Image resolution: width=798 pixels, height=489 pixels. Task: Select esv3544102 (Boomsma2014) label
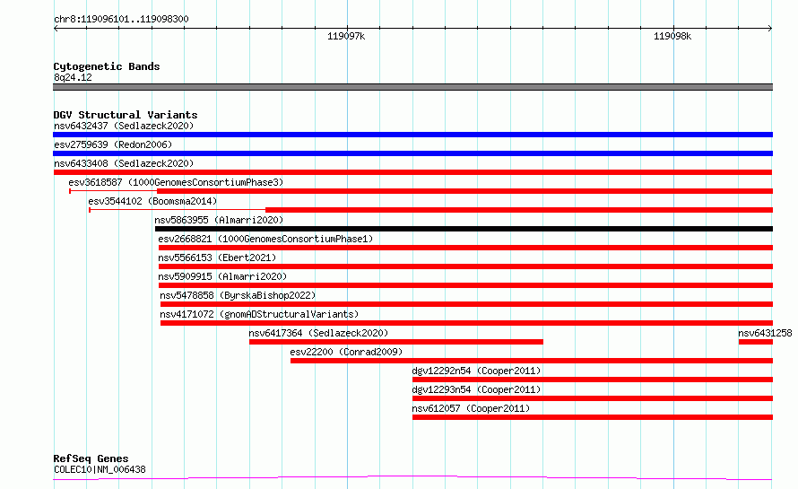pyautogui.click(x=152, y=201)
